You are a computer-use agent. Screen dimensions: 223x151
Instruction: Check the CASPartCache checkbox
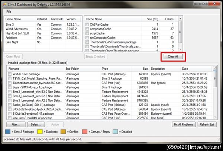[87, 24]
